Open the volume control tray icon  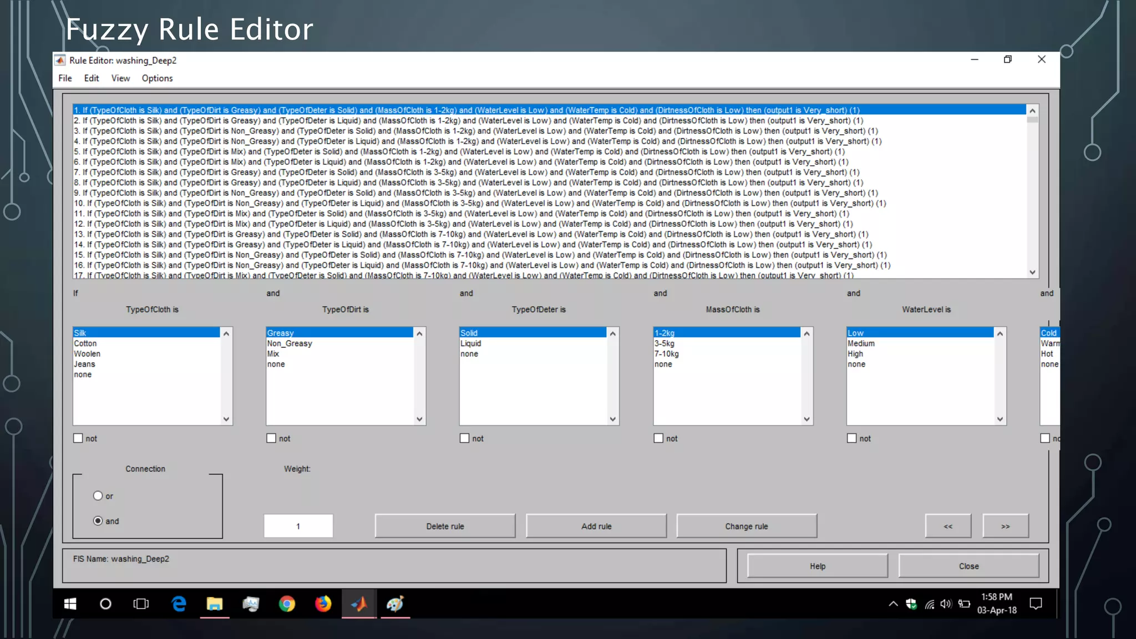[946, 604]
